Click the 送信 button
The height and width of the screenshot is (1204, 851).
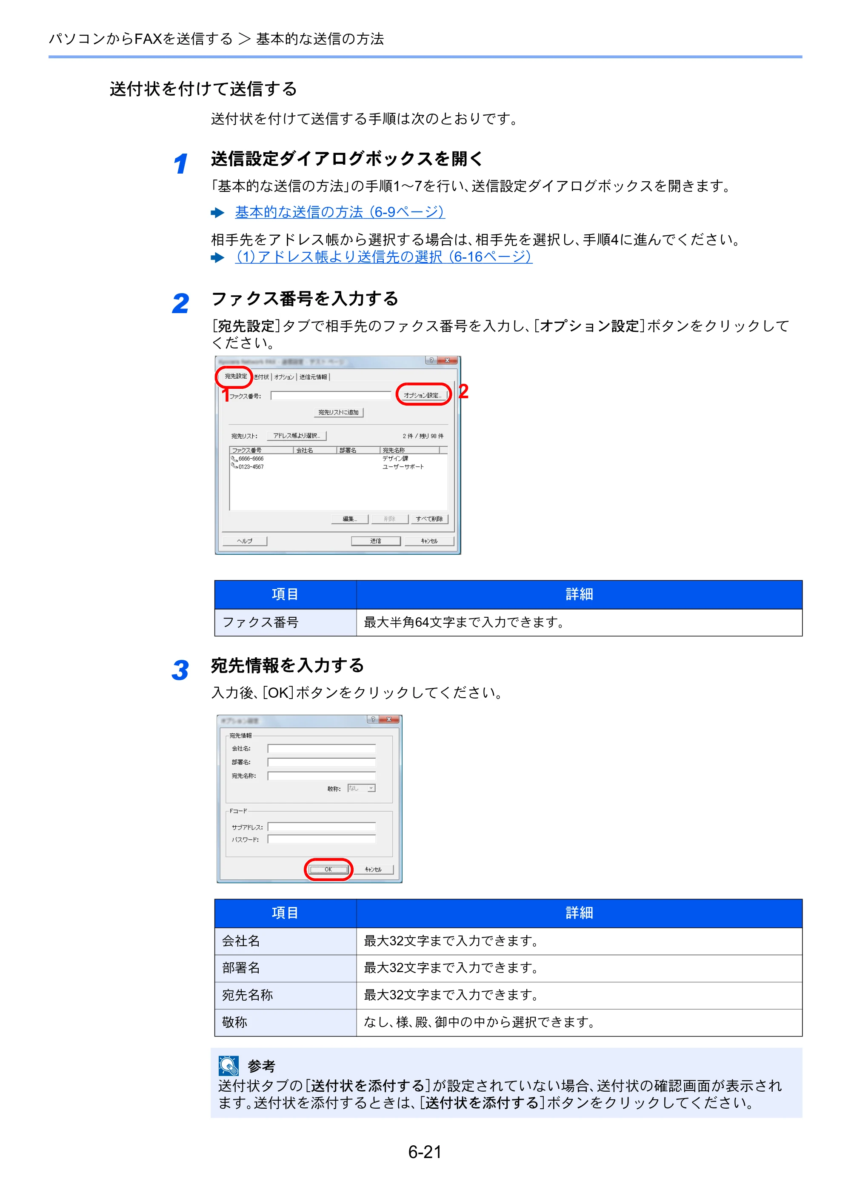point(375,541)
